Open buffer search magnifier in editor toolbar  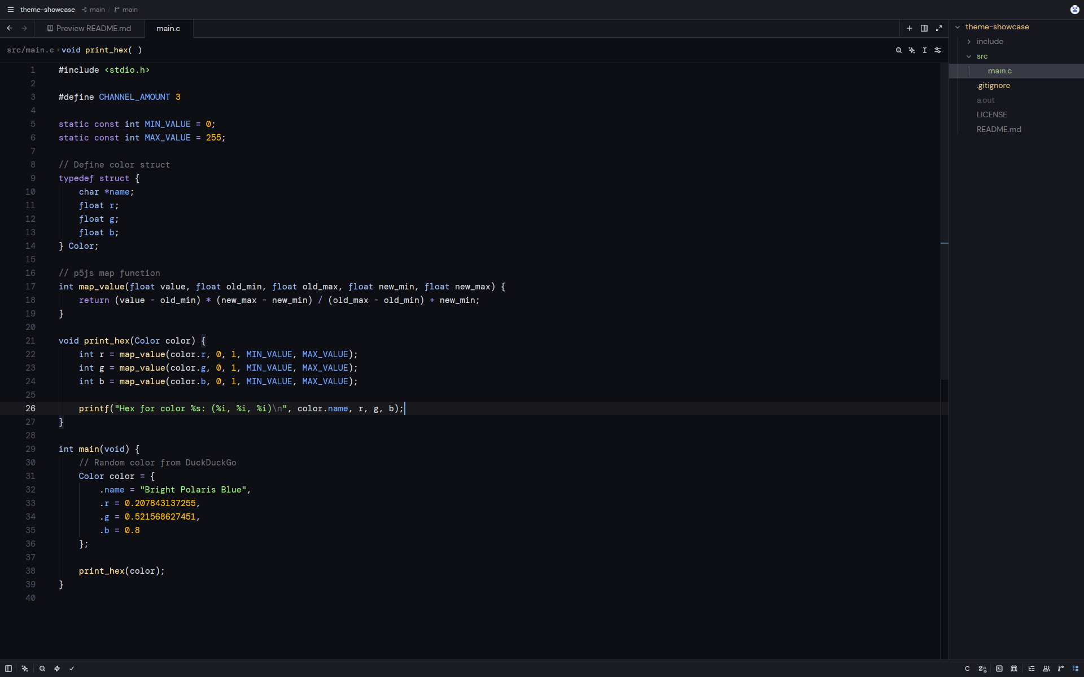(x=899, y=50)
